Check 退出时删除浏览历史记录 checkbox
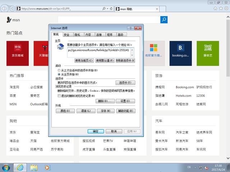Screen dimensions: 230x172 tap(59, 96)
